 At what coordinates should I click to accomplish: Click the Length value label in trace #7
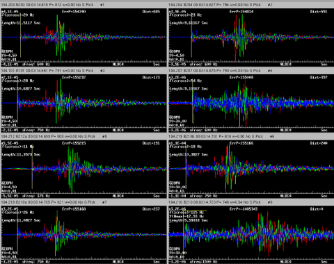click(x=21, y=220)
